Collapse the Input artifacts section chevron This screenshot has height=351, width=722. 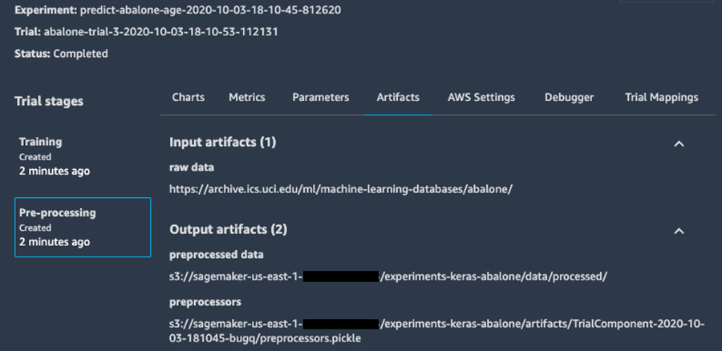click(x=679, y=144)
